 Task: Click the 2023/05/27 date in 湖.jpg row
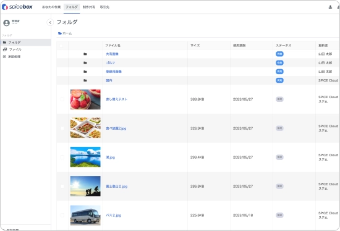[243, 157]
